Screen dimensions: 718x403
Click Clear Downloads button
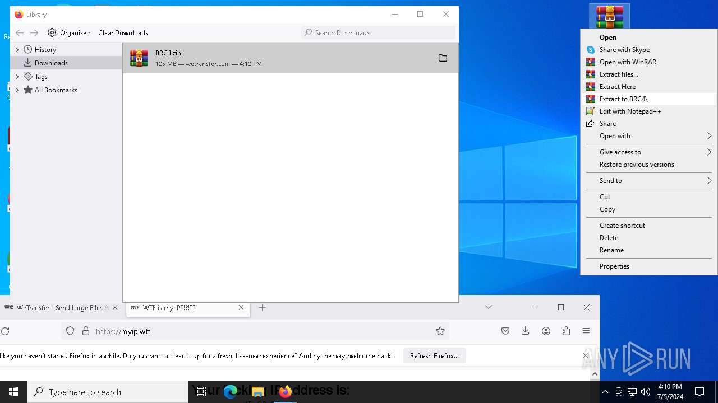pos(123,32)
